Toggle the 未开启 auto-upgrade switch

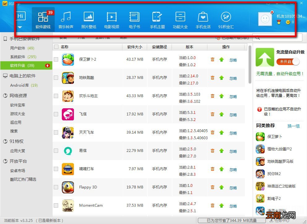288,62
